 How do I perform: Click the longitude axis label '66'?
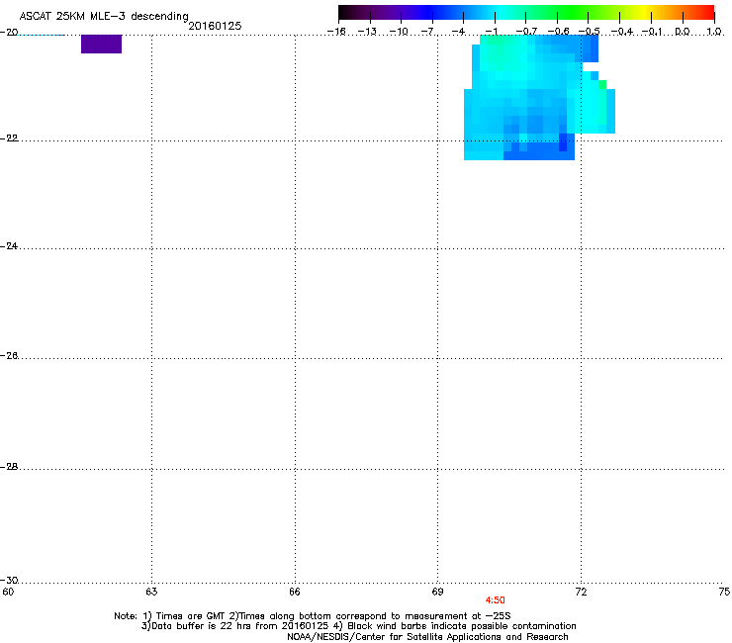(295, 593)
